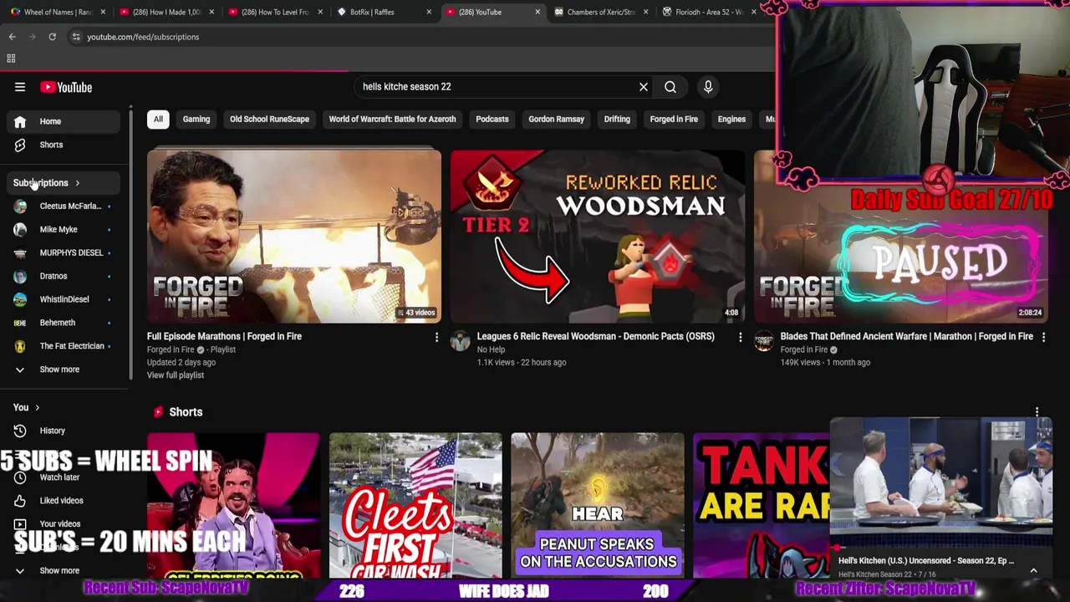1070x602 pixels.
Task: Click the magnifier search button
Action: click(670, 87)
